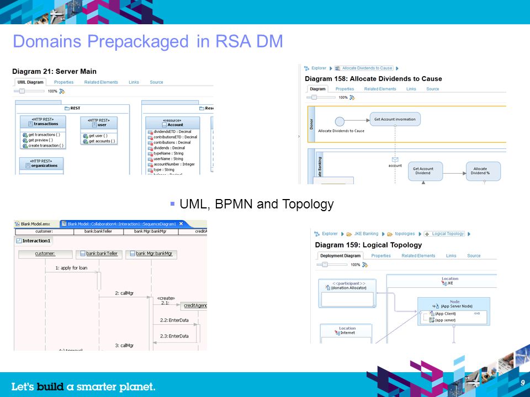Adjust zoom slider in Logical Topology diagram
530x397 pixels.
point(325,264)
